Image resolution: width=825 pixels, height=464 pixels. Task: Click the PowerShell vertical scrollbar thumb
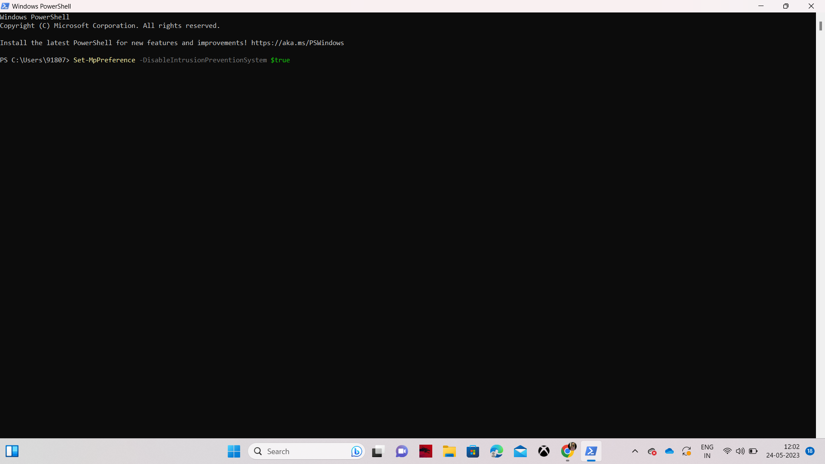[x=820, y=26]
